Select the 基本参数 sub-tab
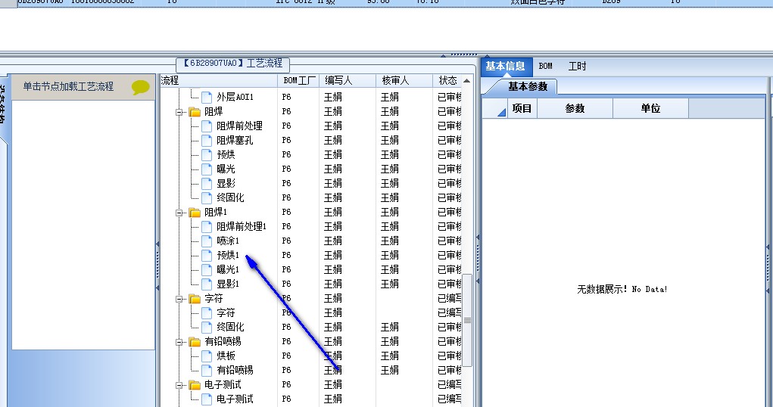 tap(528, 87)
